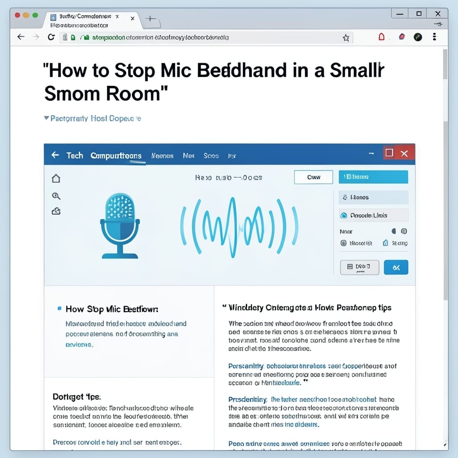Screen dimensions: 458x458
Task: Click the favicon on the browser tab
Action: point(53,17)
